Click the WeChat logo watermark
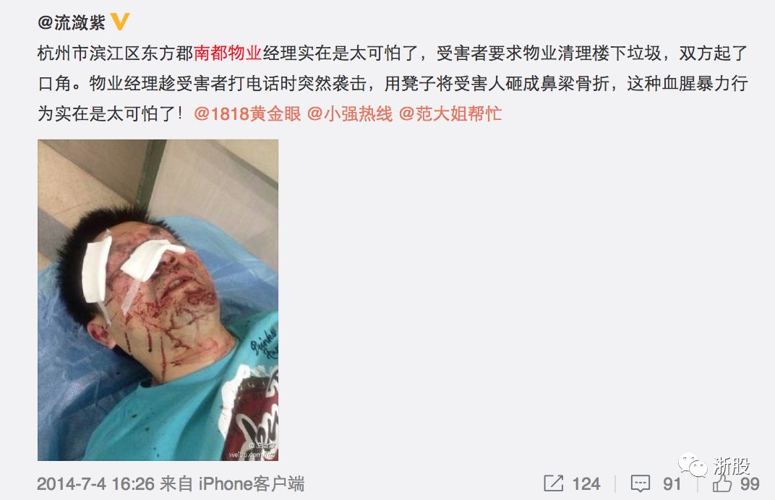The height and width of the screenshot is (500, 775). [693, 465]
